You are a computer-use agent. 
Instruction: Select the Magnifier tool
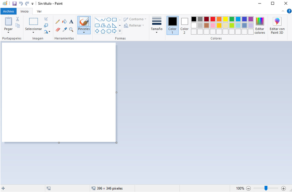click(x=71, y=30)
